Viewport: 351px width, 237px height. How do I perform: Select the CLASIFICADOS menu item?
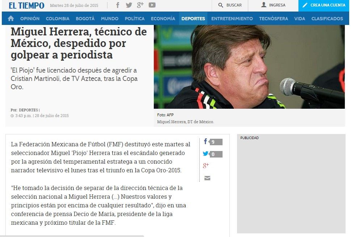(327, 18)
